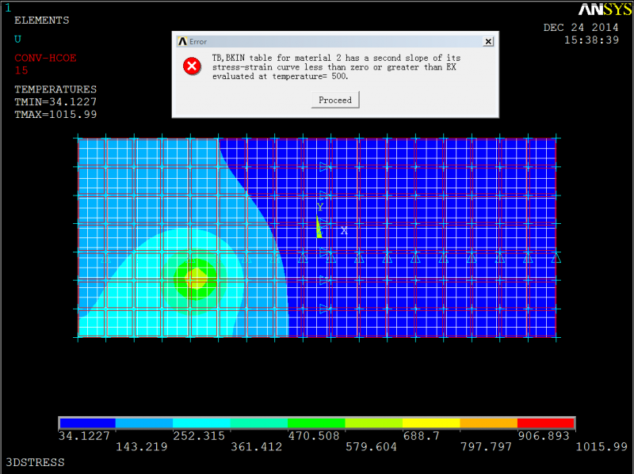The image size is (634, 474).
Task: Click the legend value 1015.99
Action: tap(602, 446)
